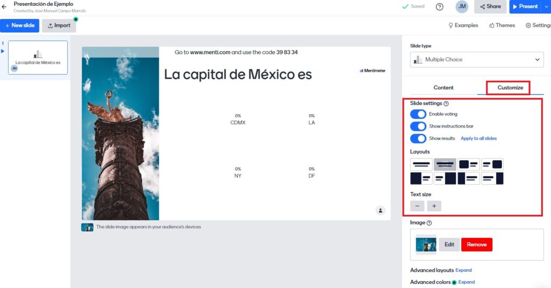This screenshot has height=288, width=551.
Task: Toggle the Enable voting switch
Action: click(418, 114)
